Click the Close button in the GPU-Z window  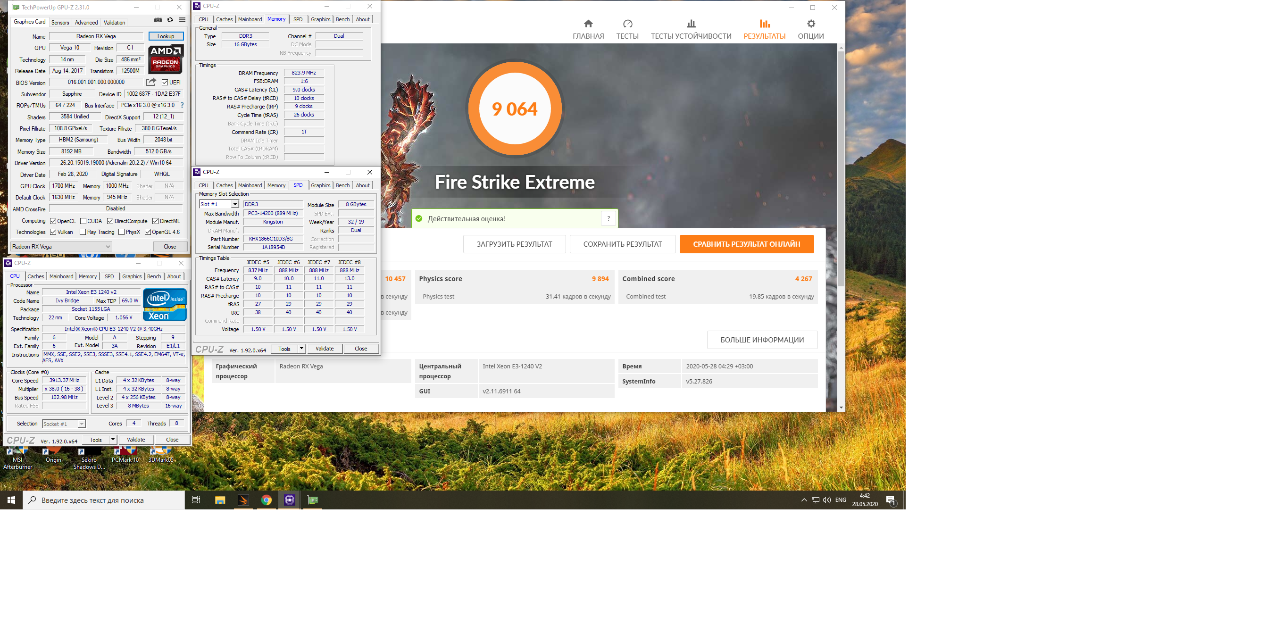[x=170, y=246]
